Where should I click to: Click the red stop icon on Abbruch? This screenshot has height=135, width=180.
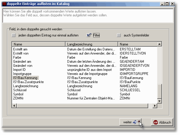[155, 122]
